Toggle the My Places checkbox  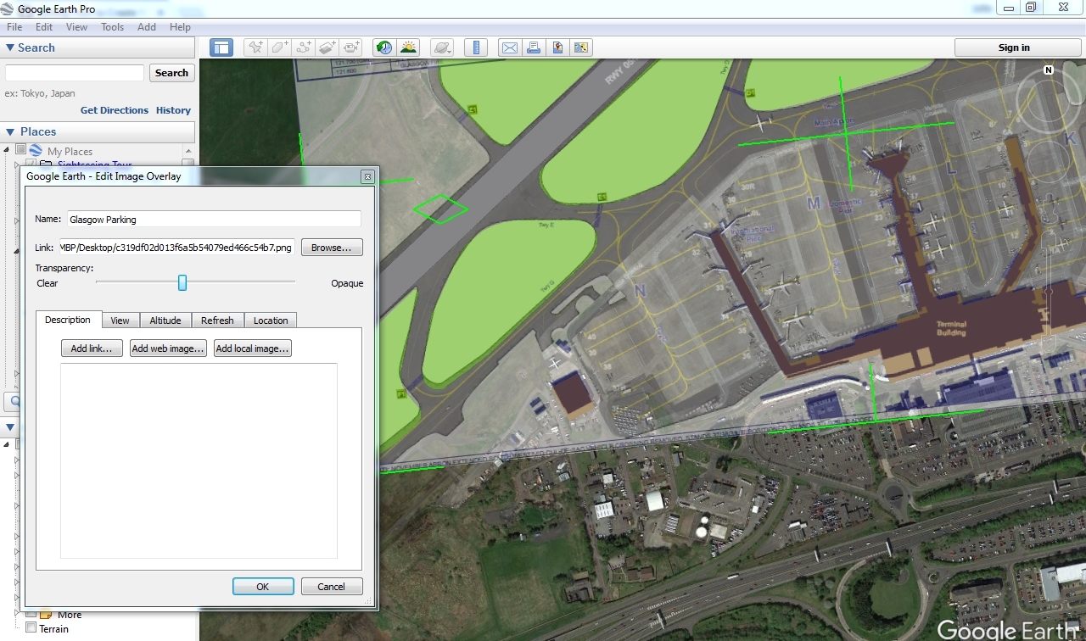coord(20,150)
